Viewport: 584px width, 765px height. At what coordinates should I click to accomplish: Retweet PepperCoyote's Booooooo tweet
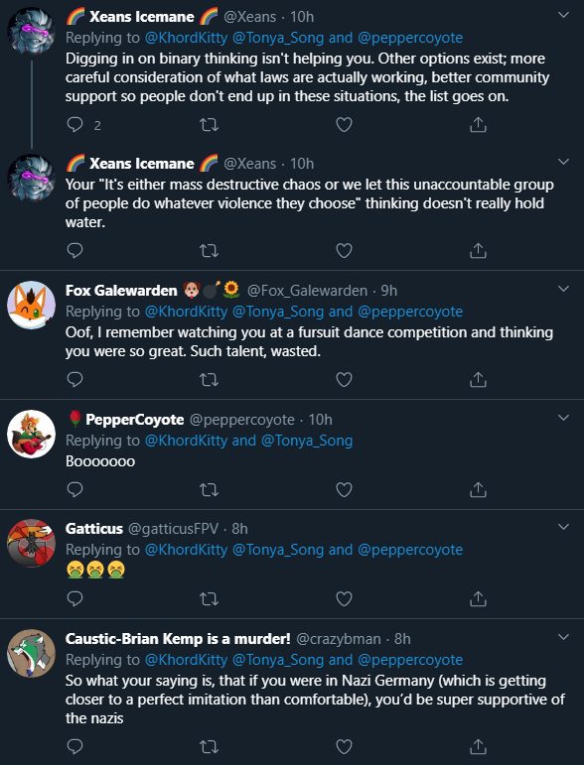209,489
